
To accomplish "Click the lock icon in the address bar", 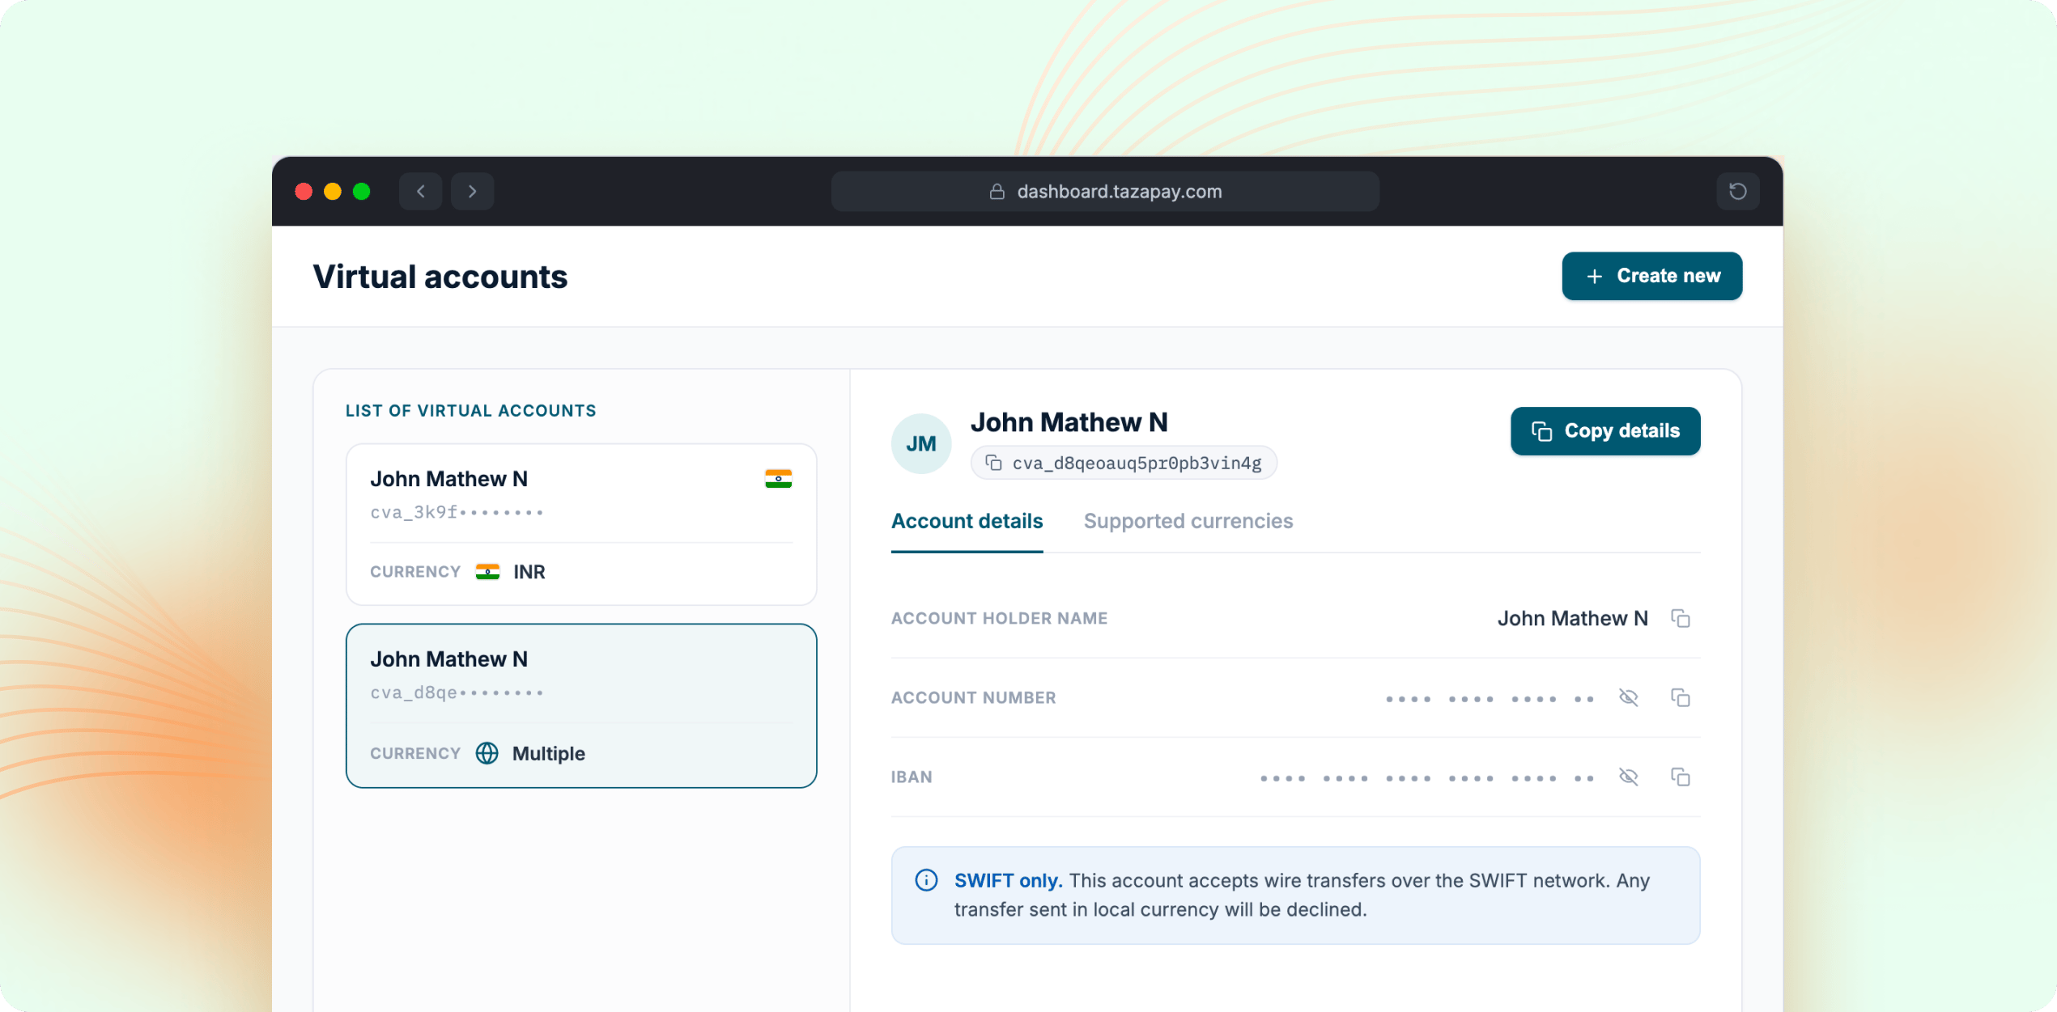I will click(x=997, y=192).
